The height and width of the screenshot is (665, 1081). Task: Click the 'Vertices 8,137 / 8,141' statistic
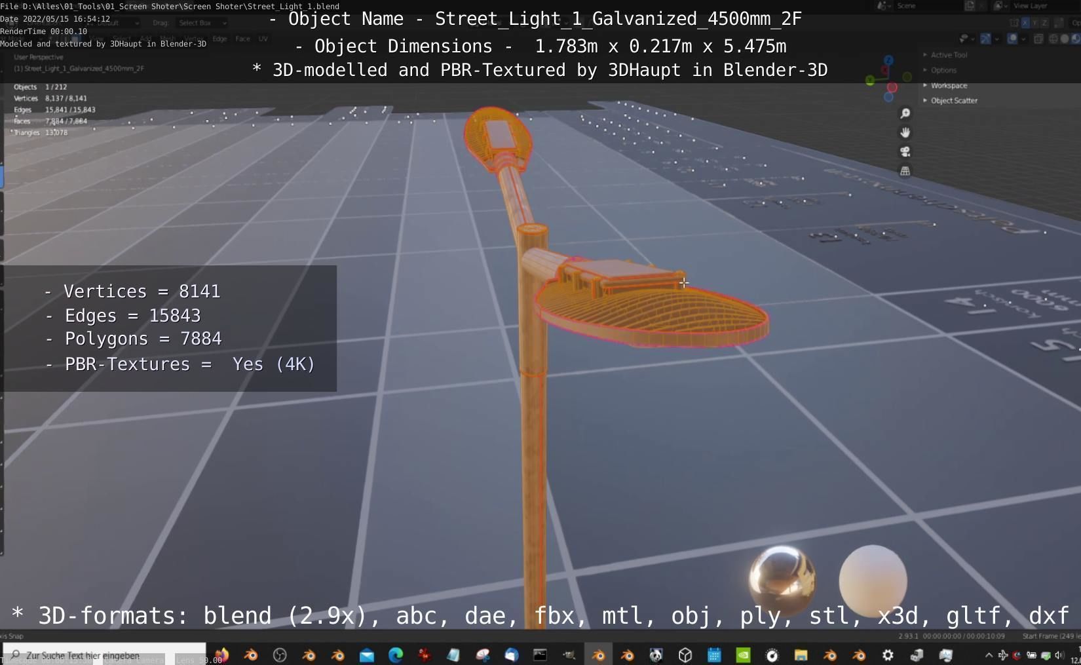click(50, 98)
